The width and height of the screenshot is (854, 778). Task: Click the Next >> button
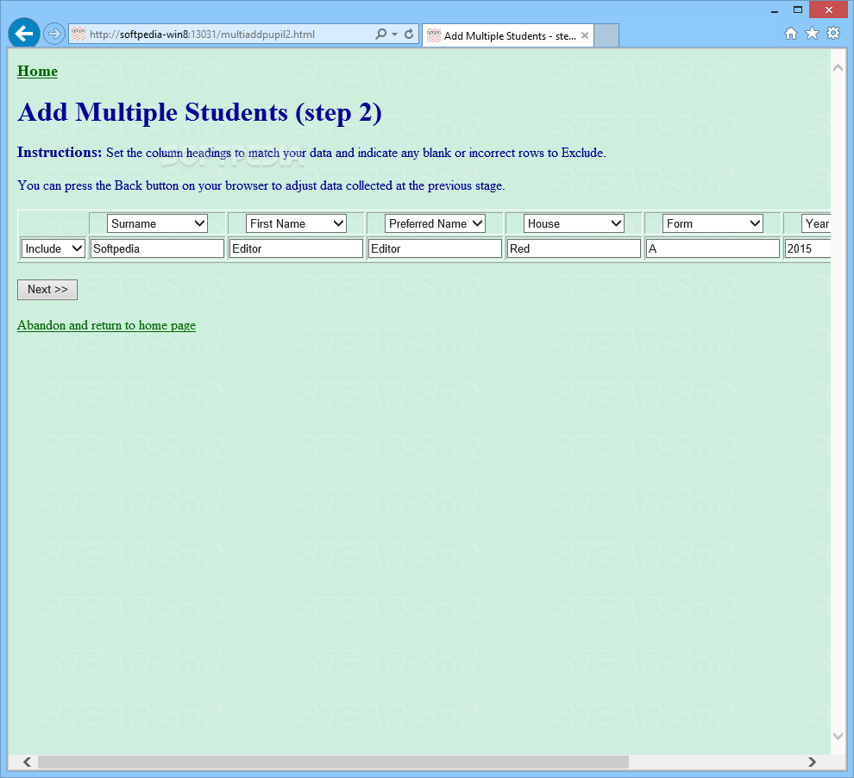47,290
